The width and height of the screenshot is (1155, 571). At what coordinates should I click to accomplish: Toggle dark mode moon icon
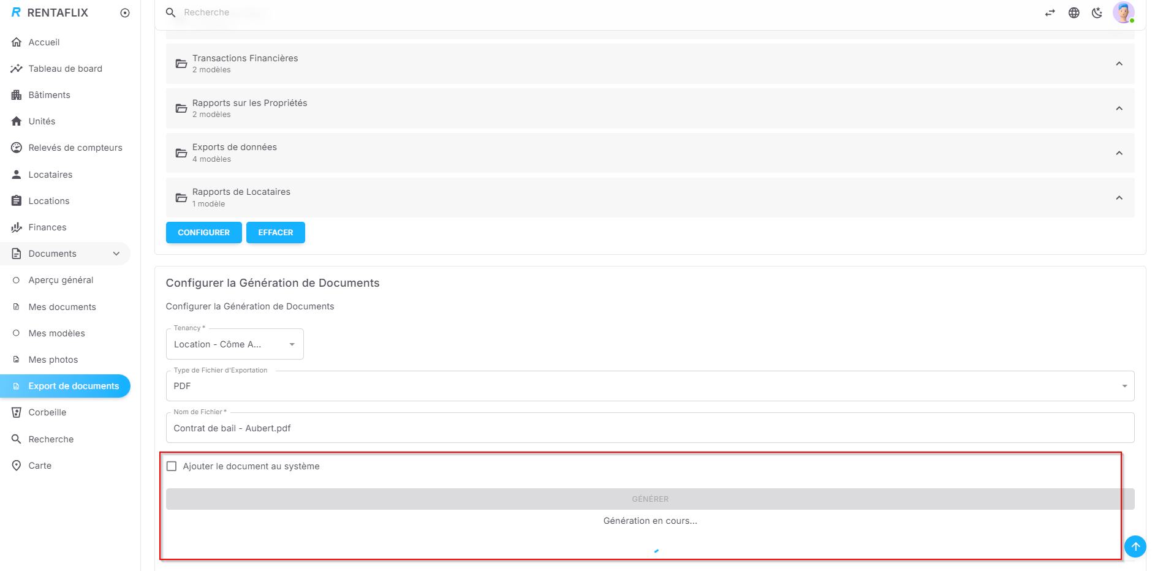(1097, 13)
